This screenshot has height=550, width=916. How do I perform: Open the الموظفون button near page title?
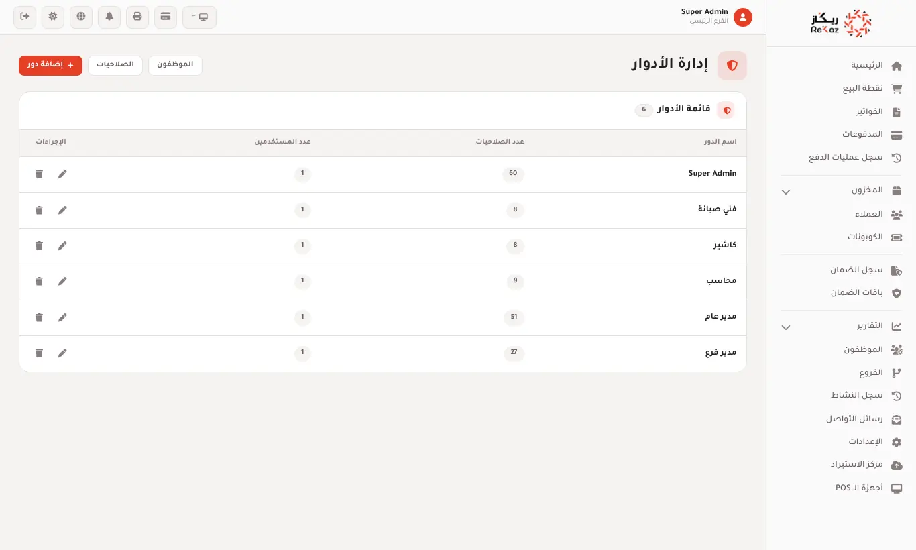pos(175,65)
